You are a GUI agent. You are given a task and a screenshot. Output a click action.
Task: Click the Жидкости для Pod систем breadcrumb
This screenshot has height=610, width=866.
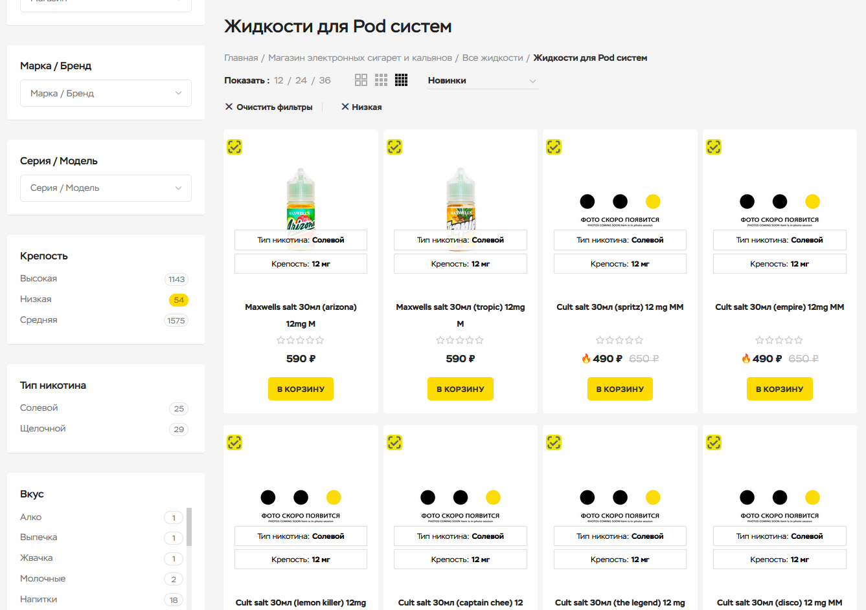coord(590,58)
